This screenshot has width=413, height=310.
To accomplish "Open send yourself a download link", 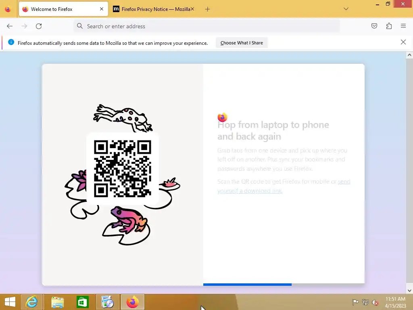I will pos(284,186).
